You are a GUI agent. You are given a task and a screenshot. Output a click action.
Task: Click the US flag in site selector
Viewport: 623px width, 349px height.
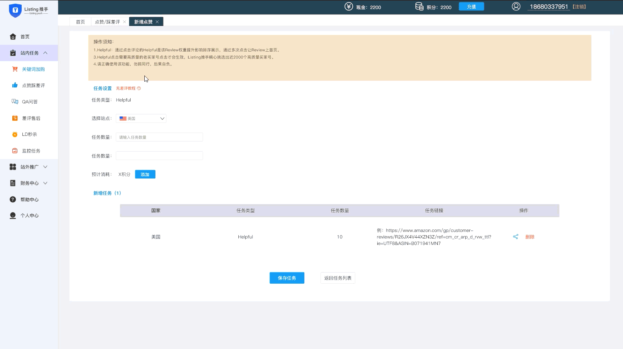pyautogui.click(x=123, y=119)
